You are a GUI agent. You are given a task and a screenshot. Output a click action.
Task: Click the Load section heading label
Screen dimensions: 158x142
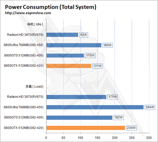[x=34, y=86]
